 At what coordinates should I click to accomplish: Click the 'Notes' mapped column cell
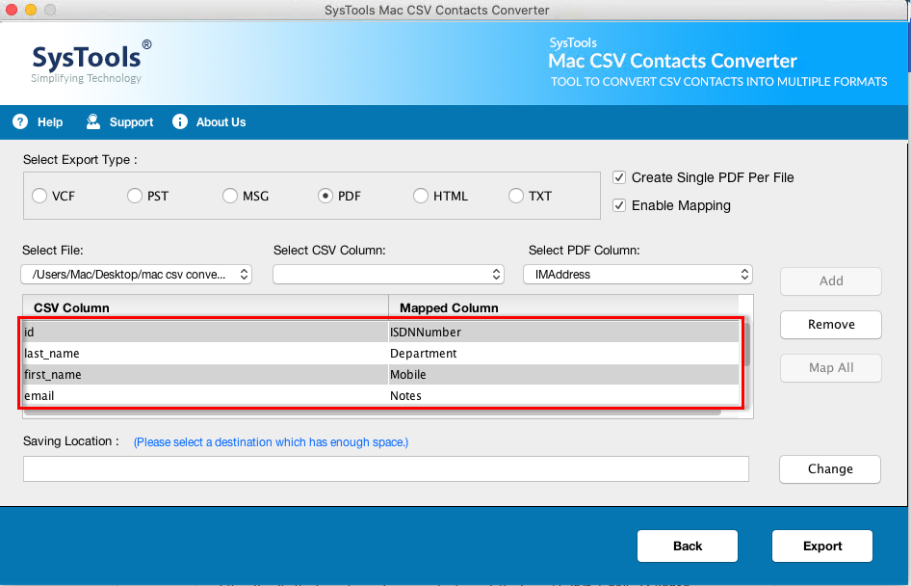click(563, 396)
